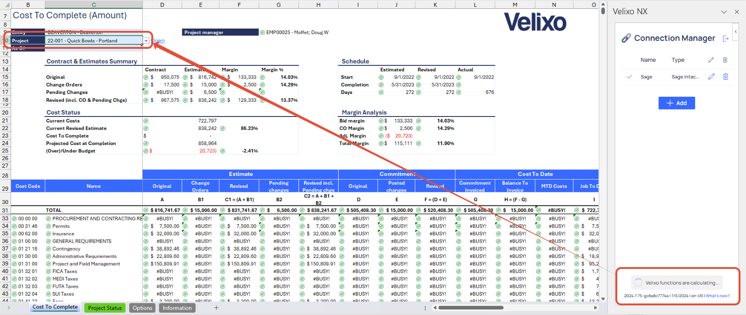Click the Velixo function icon beside EMP00025
Image resolution: width=746 pixels, height=315 pixels.
[x=262, y=32]
